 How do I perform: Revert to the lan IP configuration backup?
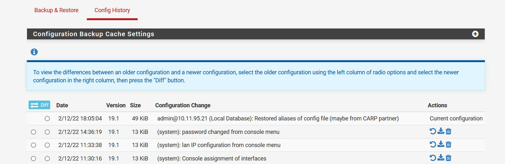point(433,144)
